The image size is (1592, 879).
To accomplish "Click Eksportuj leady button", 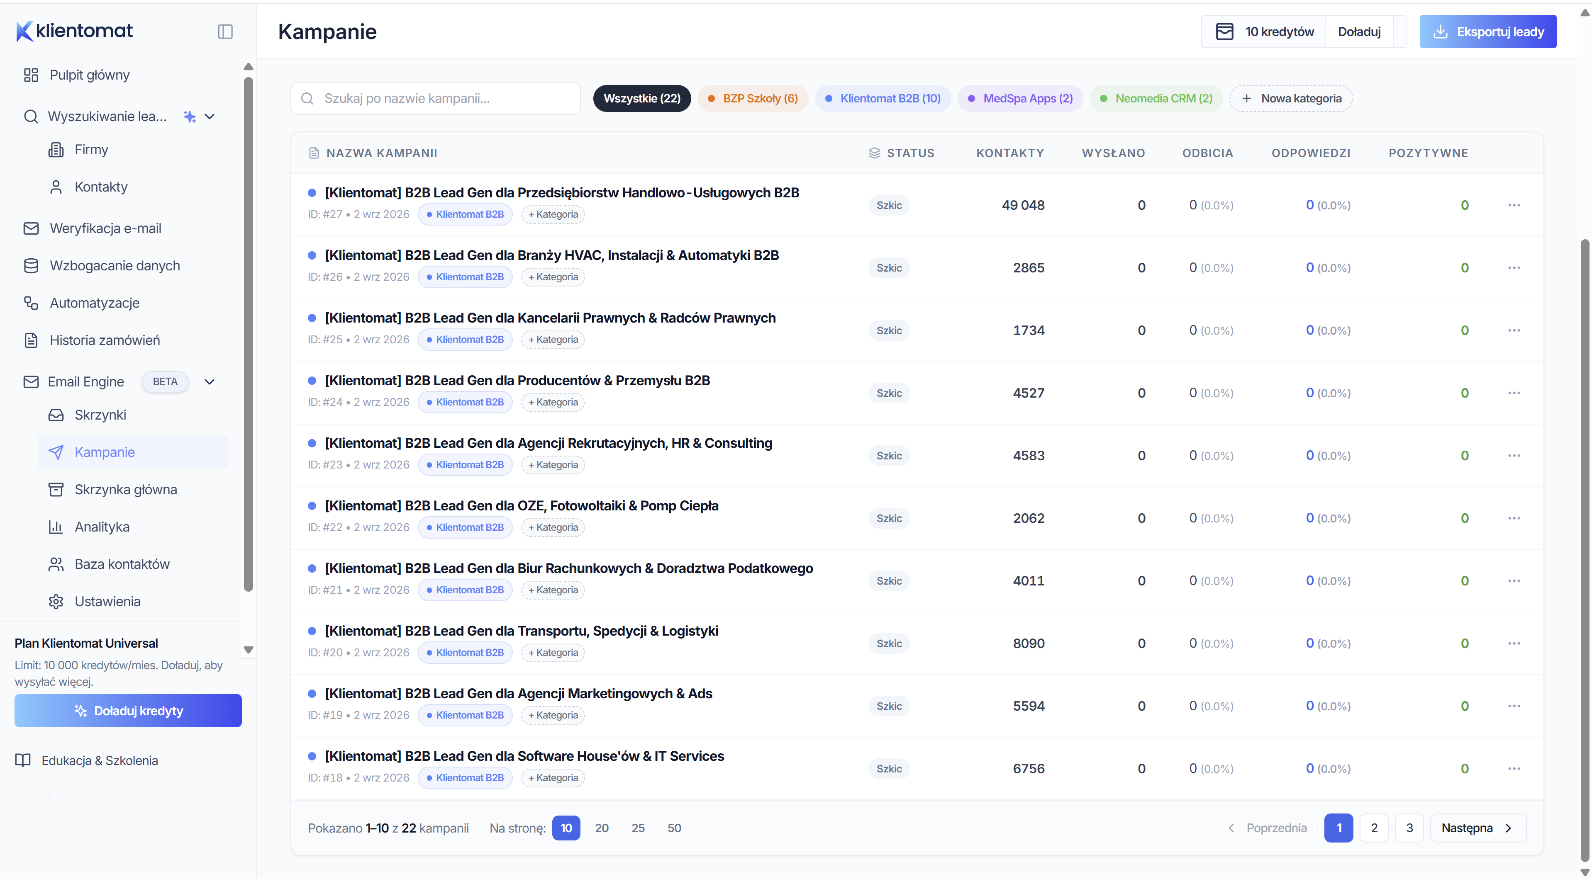I will (x=1487, y=32).
